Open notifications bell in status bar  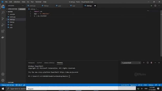point(159,85)
